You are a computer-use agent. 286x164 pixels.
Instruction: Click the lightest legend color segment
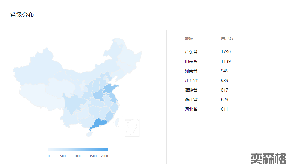pos(55,150)
